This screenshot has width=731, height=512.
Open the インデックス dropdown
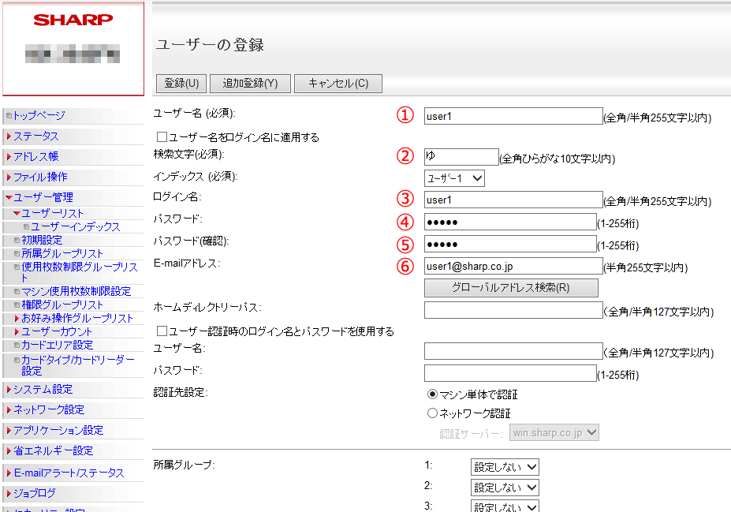pyautogui.click(x=454, y=178)
